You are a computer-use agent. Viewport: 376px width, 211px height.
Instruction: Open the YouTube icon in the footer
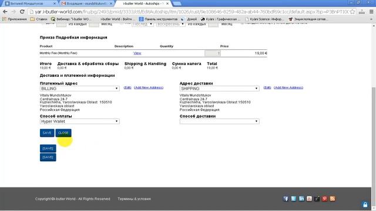pyautogui.click(x=309, y=199)
